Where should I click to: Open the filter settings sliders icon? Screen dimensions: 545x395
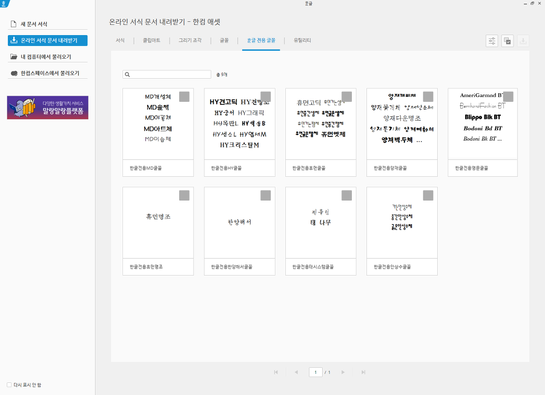(492, 41)
